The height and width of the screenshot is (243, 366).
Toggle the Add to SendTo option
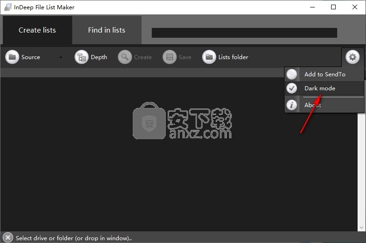[x=292, y=74]
